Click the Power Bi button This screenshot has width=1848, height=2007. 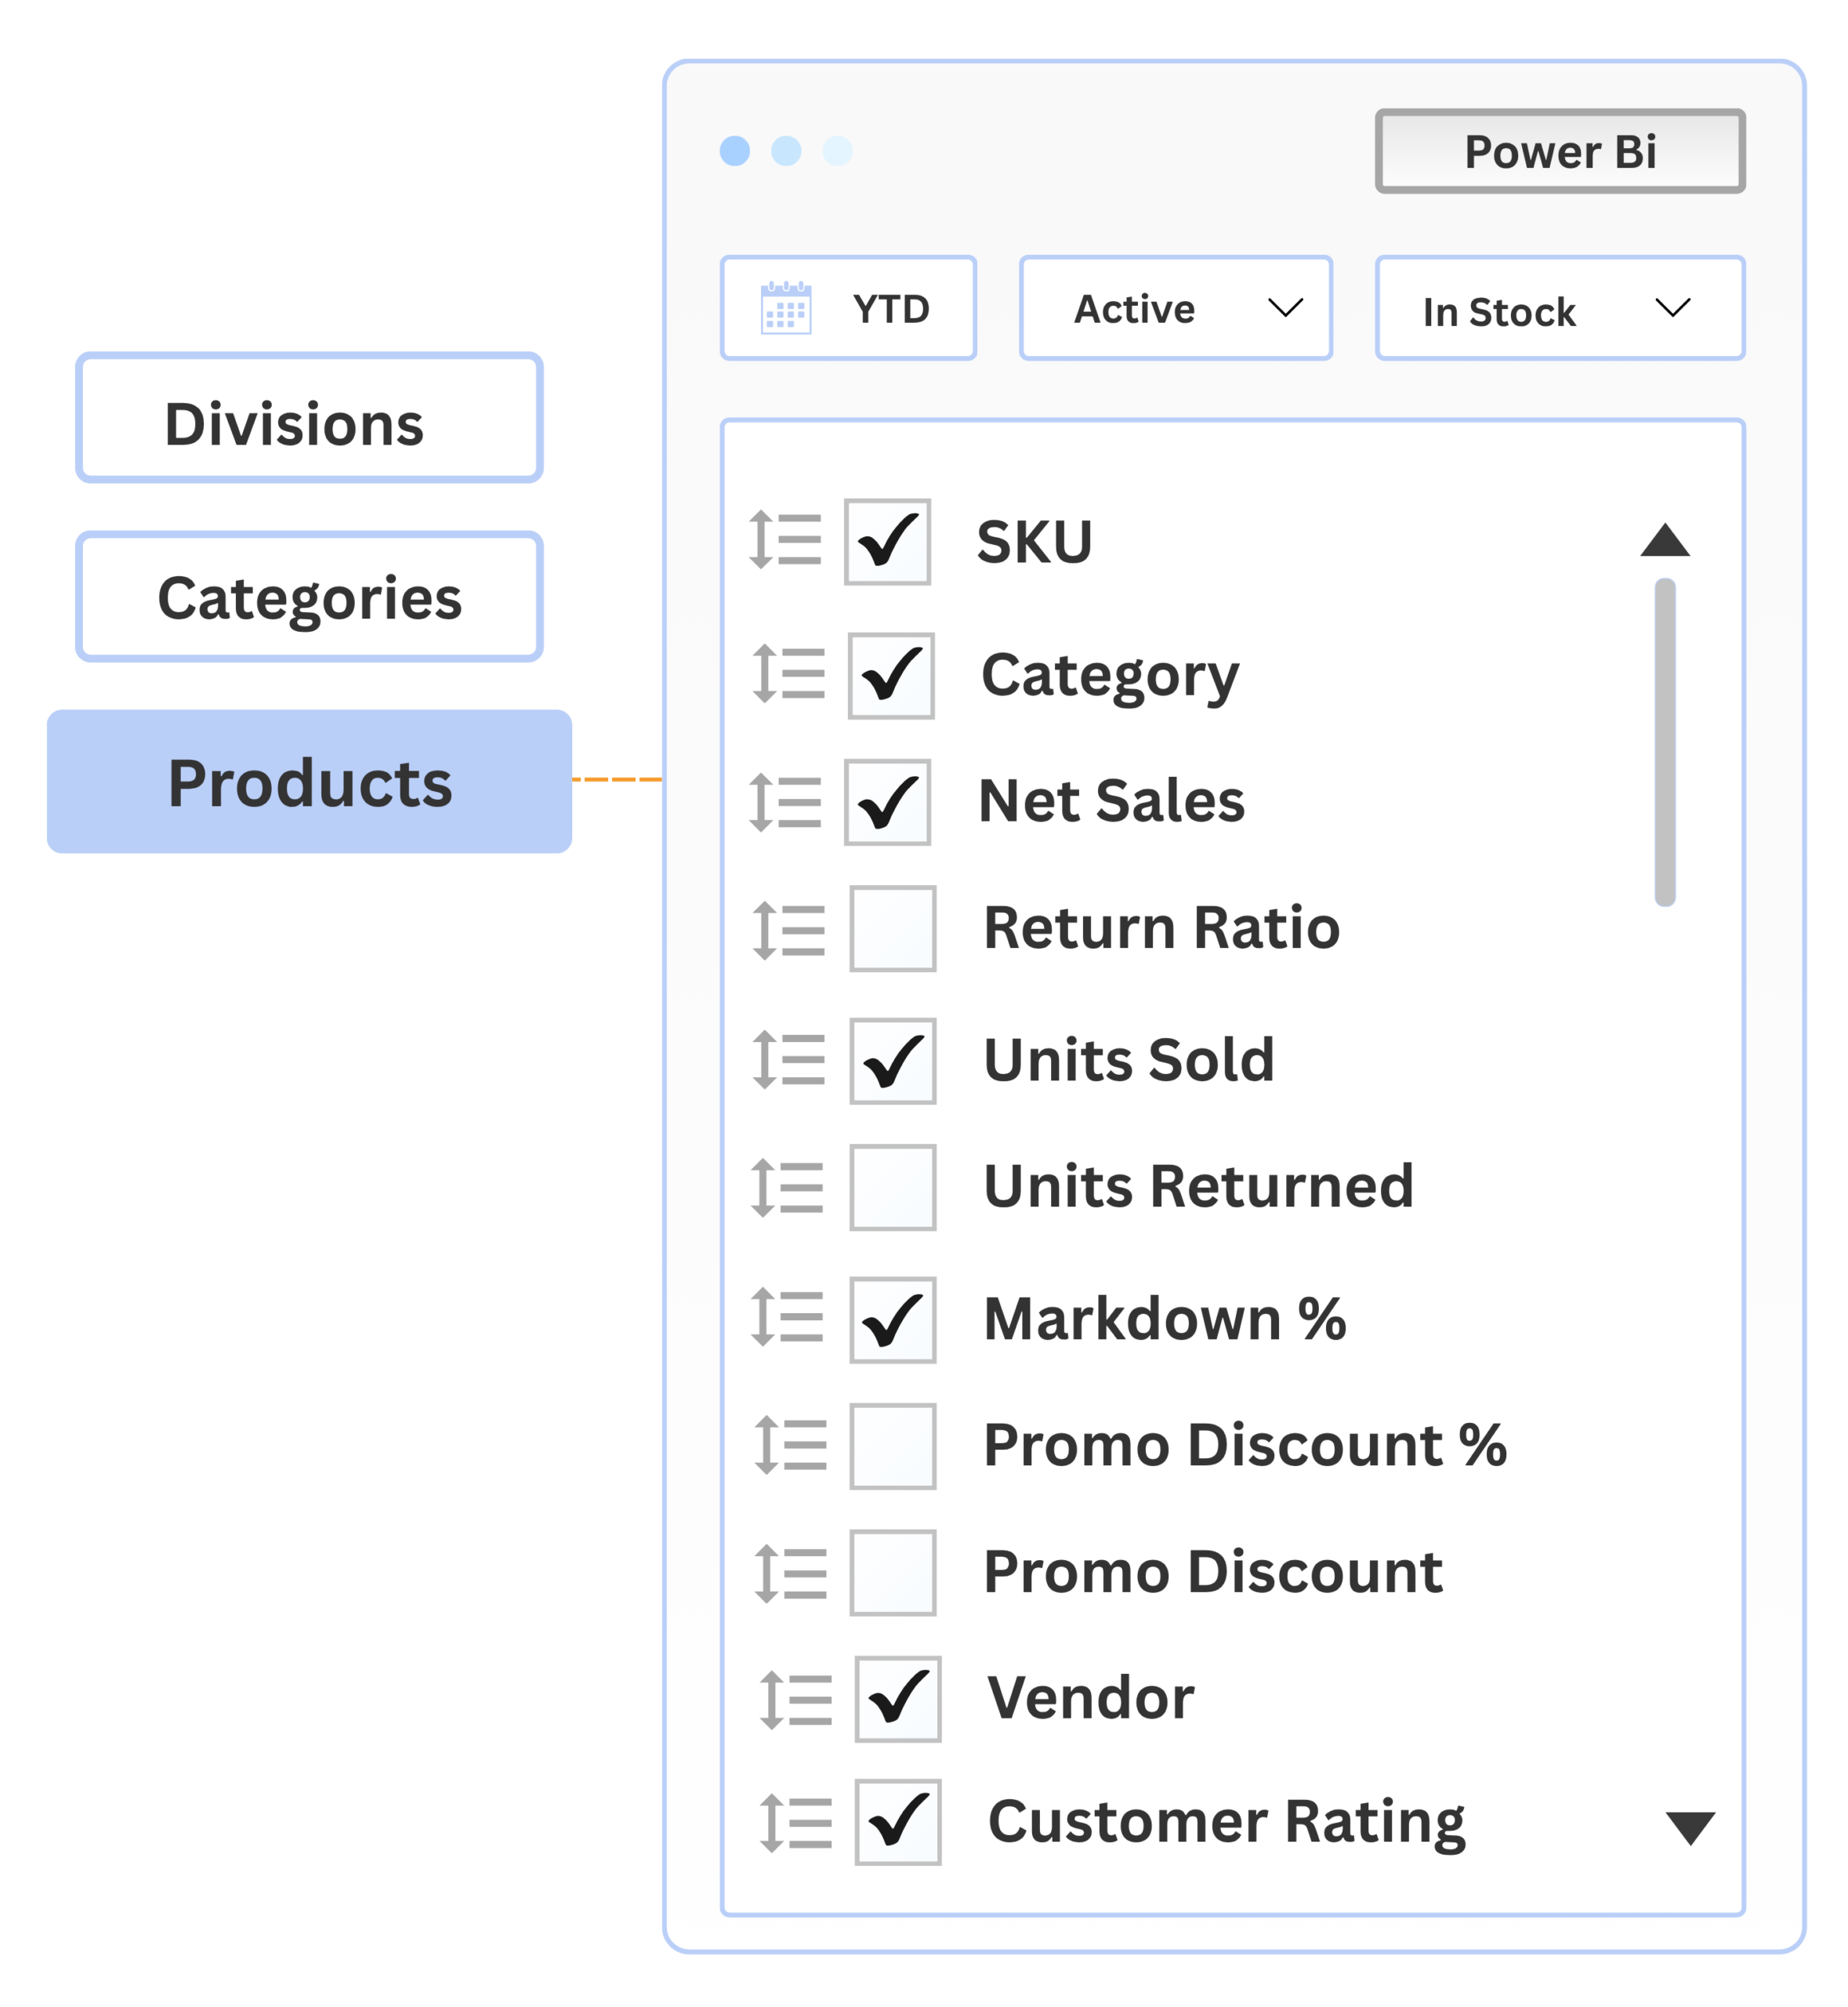[1560, 151]
